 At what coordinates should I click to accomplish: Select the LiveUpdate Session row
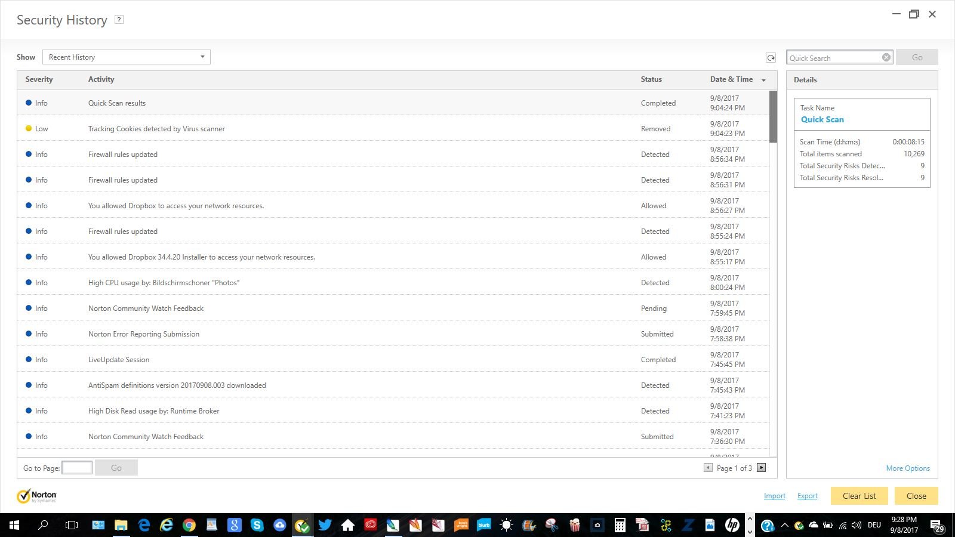393,359
